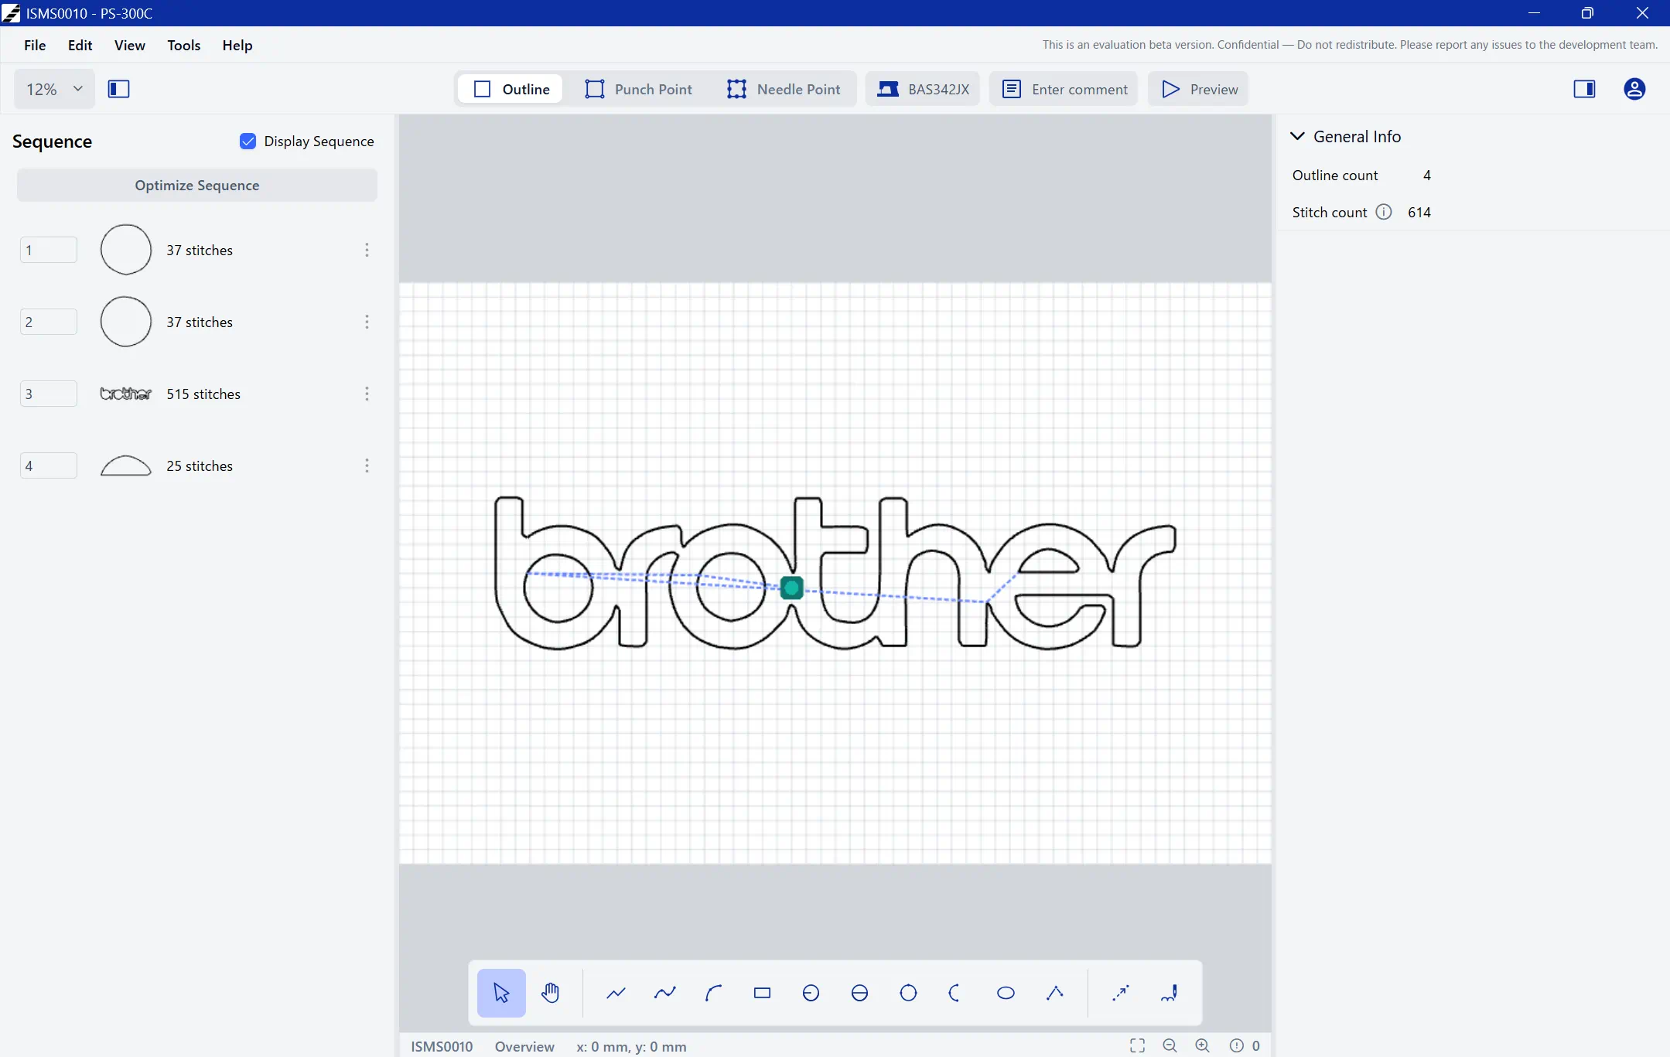Zoom out using the magnifier minus icon
This screenshot has width=1670, height=1057.
(1170, 1045)
